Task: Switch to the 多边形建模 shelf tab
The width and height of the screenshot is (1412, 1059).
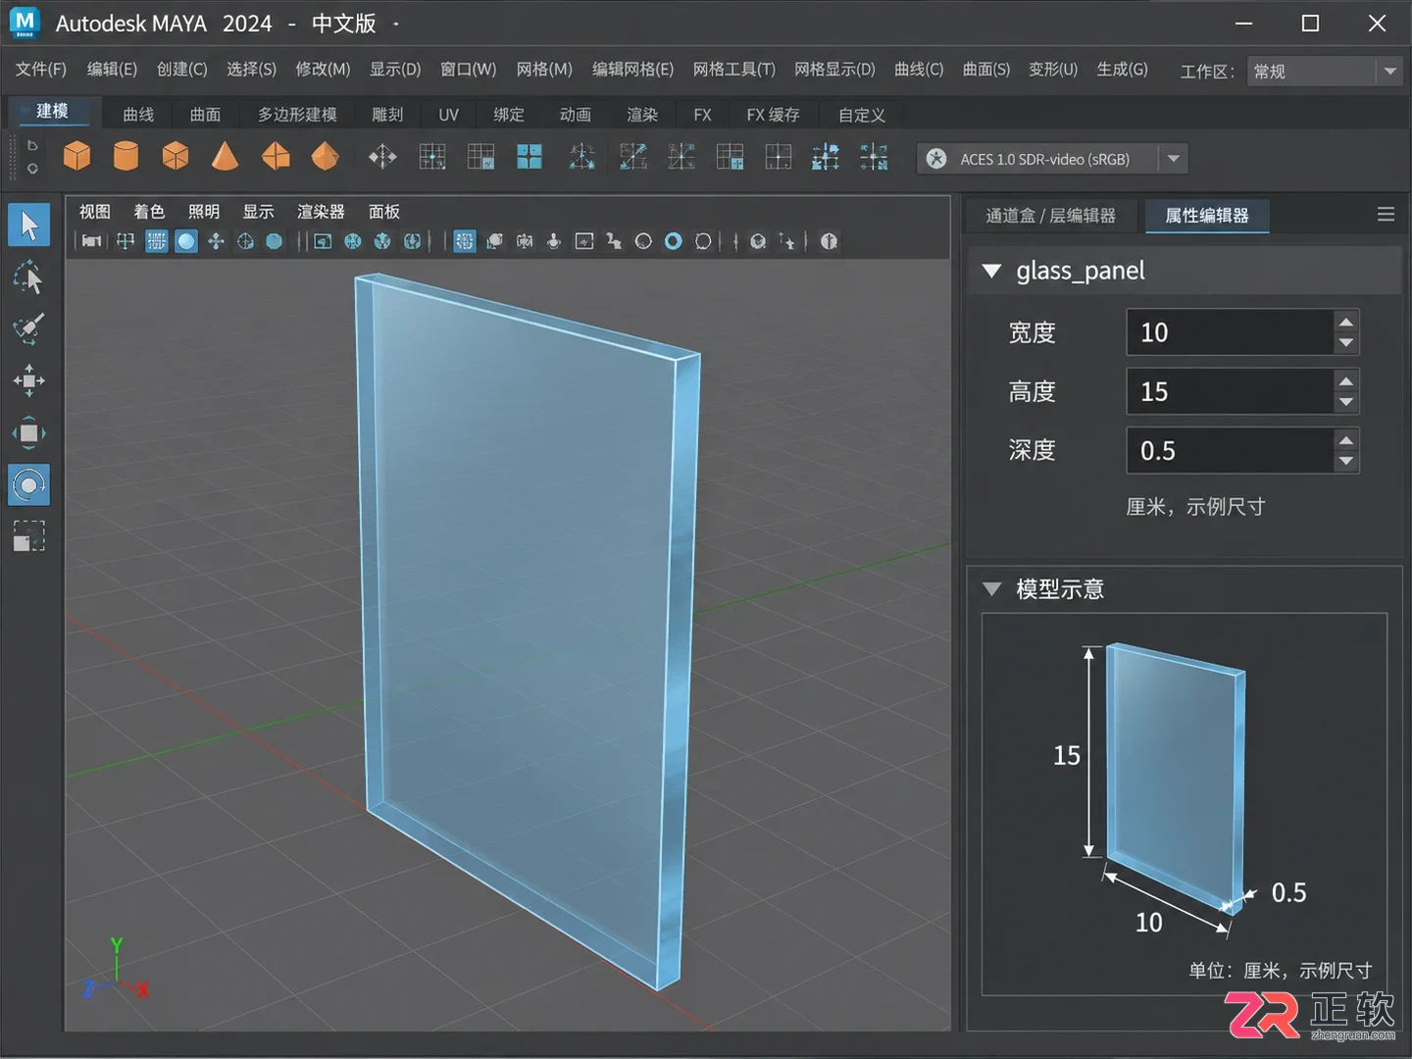Action: tap(297, 115)
